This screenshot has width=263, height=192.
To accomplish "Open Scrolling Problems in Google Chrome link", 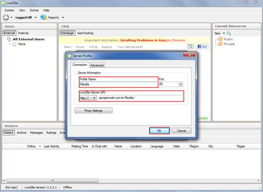I will coord(153,40).
